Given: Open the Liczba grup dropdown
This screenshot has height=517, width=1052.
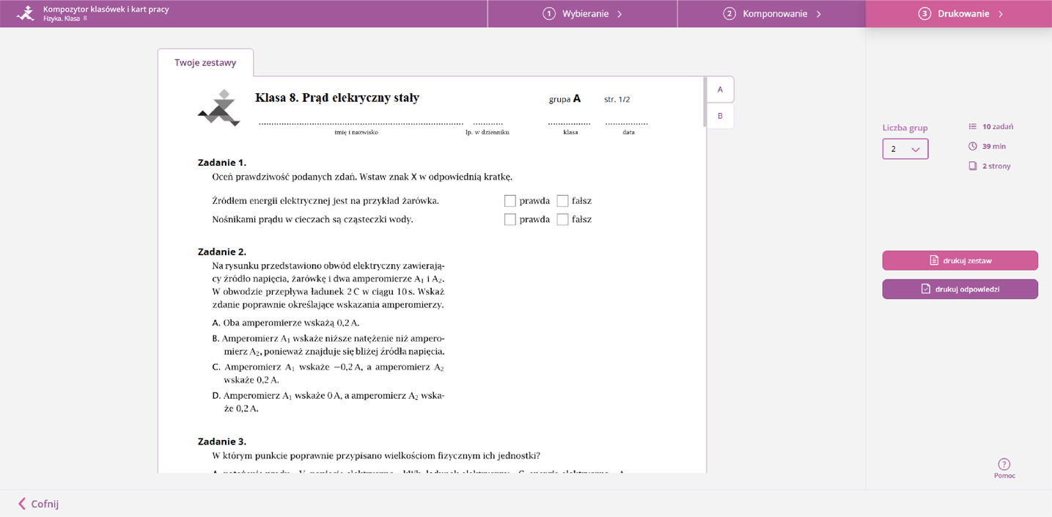Looking at the screenshot, I should pyautogui.click(x=905, y=149).
